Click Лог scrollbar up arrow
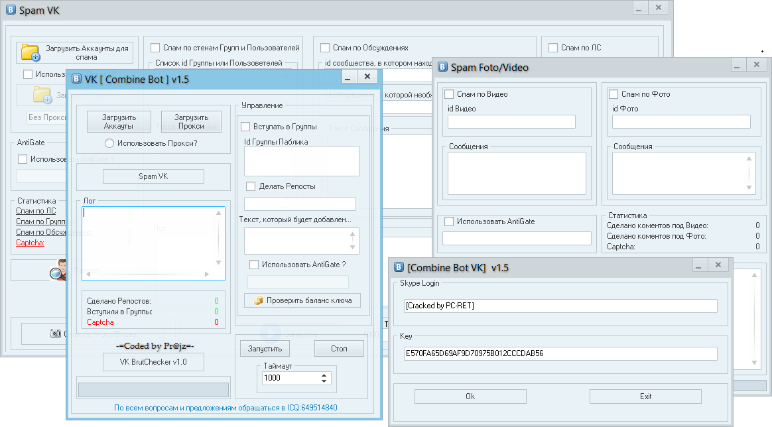This screenshot has height=427, width=772. click(x=219, y=213)
